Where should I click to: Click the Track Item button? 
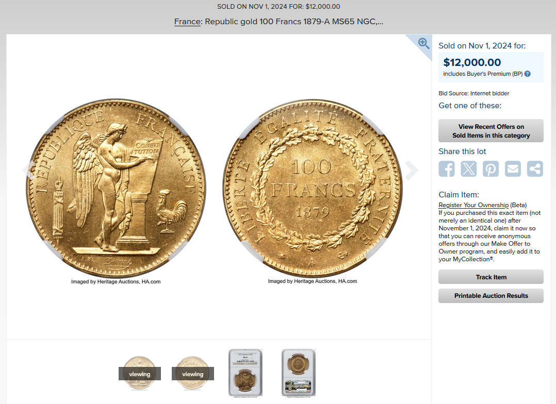tap(491, 277)
